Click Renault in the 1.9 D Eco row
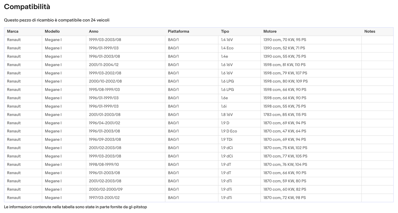Screen dimensions: 398x213 [14, 131]
